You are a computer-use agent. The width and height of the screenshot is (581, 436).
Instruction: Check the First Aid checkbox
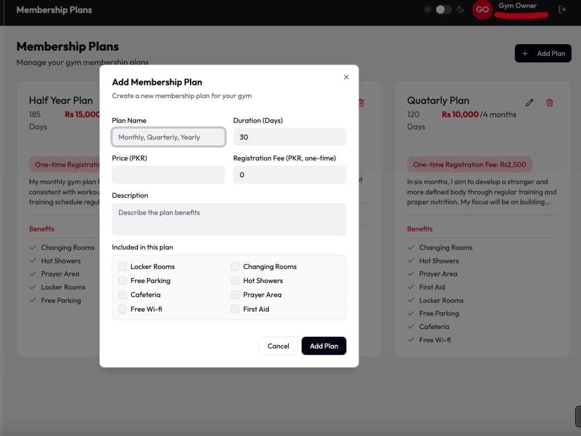pyautogui.click(x=235, y=309)
